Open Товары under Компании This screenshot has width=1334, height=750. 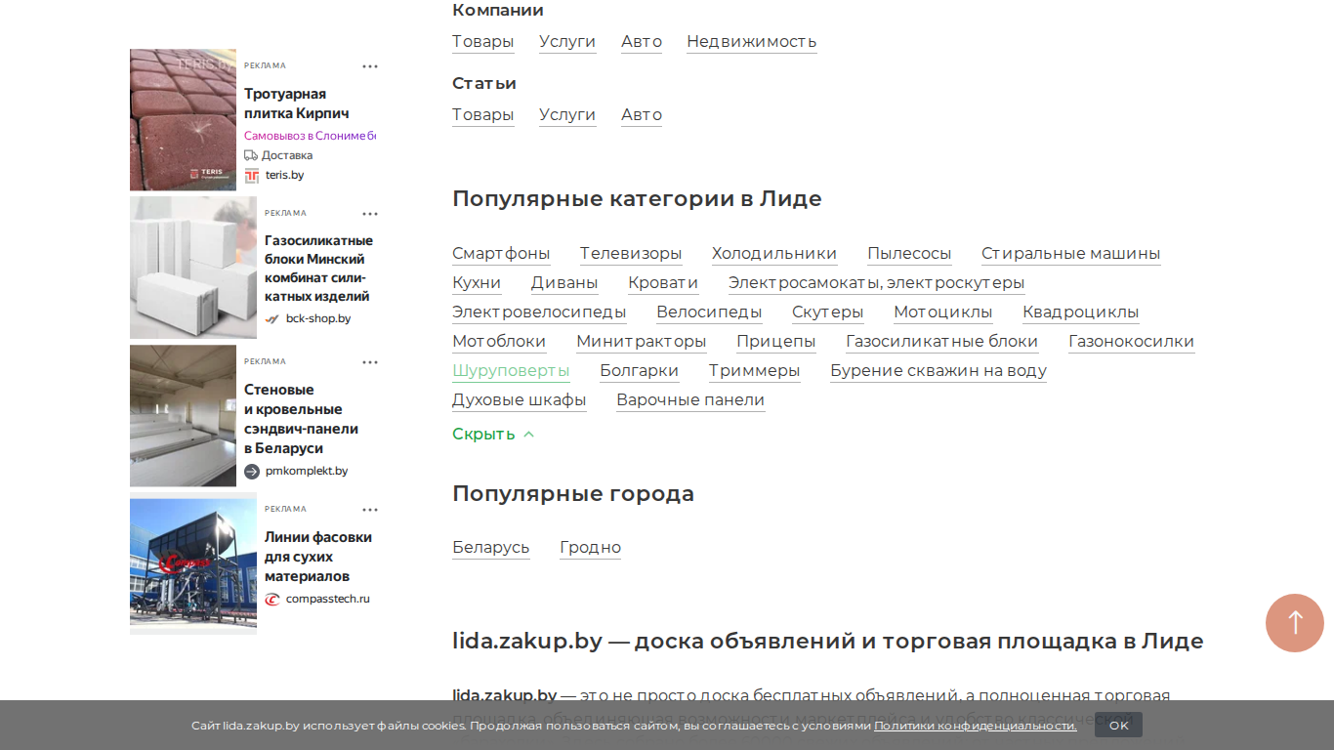482,42
